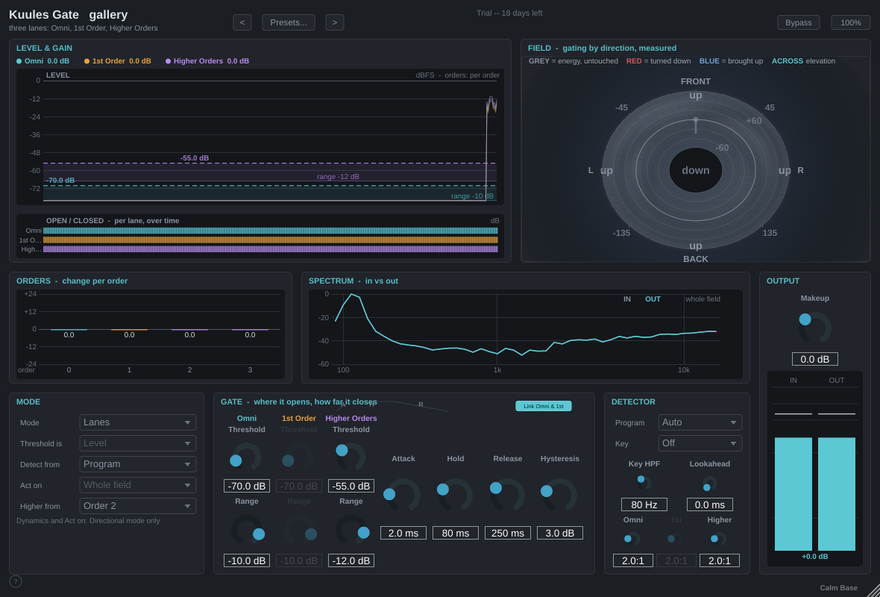Screen dimensions: 880x597
Task: Go to the next preset arrow
Action: click(x=335, y=22)
